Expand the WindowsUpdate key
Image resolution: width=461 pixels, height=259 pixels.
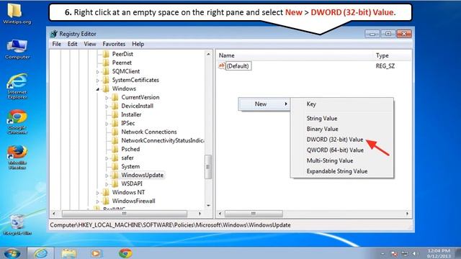[x=107, y=176]
